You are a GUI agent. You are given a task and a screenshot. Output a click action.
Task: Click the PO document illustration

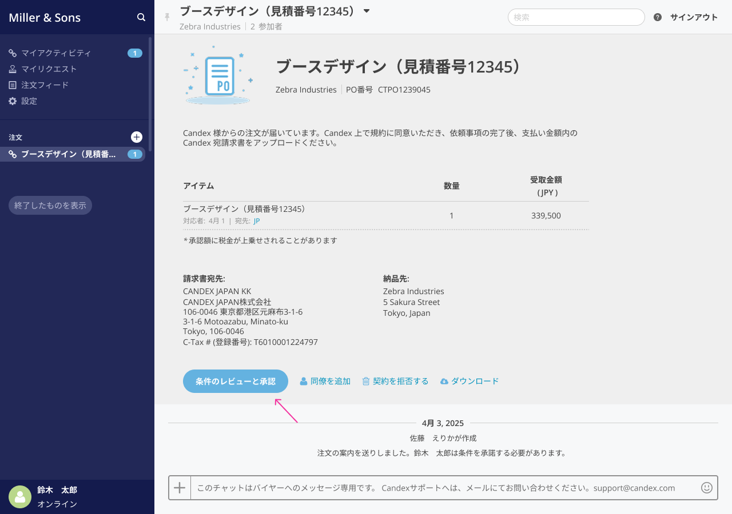(218, 76)
